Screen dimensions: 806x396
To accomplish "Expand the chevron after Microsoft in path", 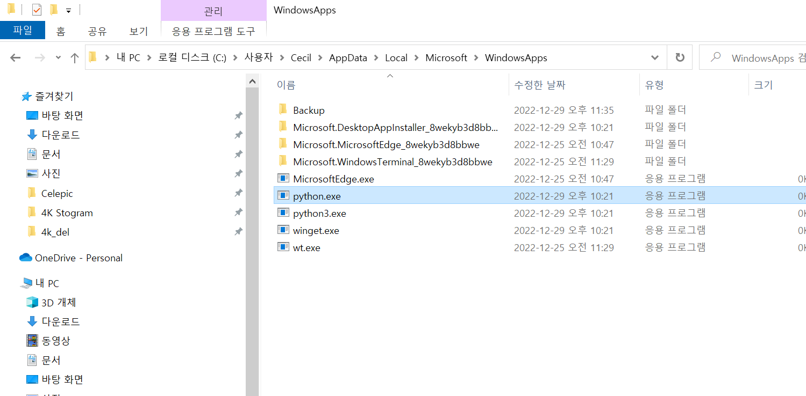I will [x=476, y=58].
